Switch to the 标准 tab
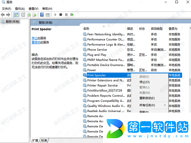 [44, 140]
